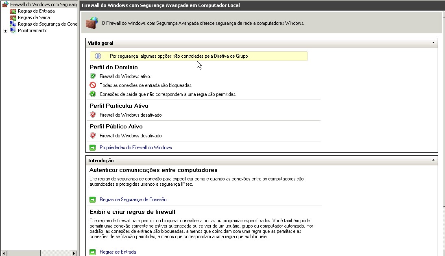This screenshot has width=445, height=256.
Task: Click the 'Conexões de saída que não correspondem' text
Action: click(168, 94)
